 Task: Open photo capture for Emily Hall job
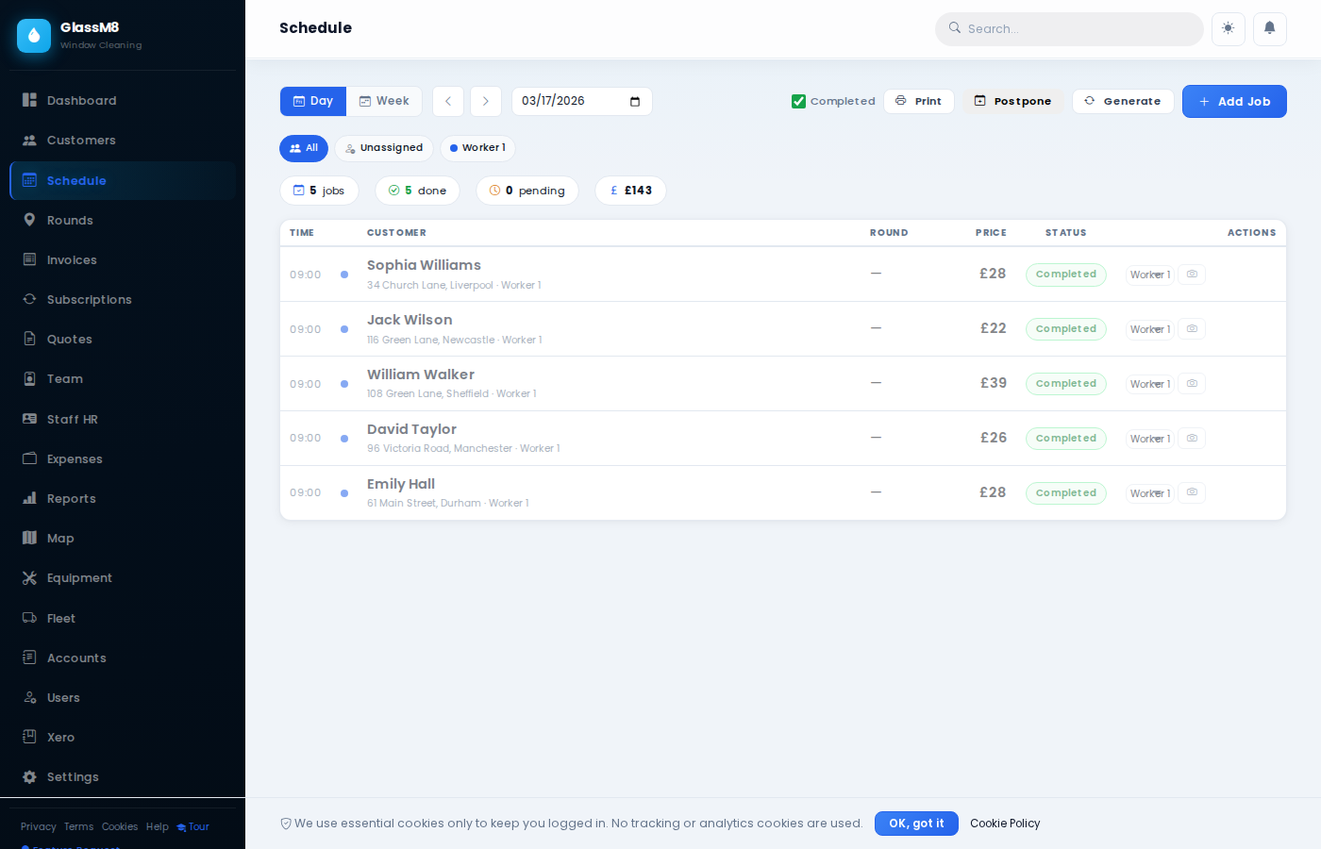1191,492
